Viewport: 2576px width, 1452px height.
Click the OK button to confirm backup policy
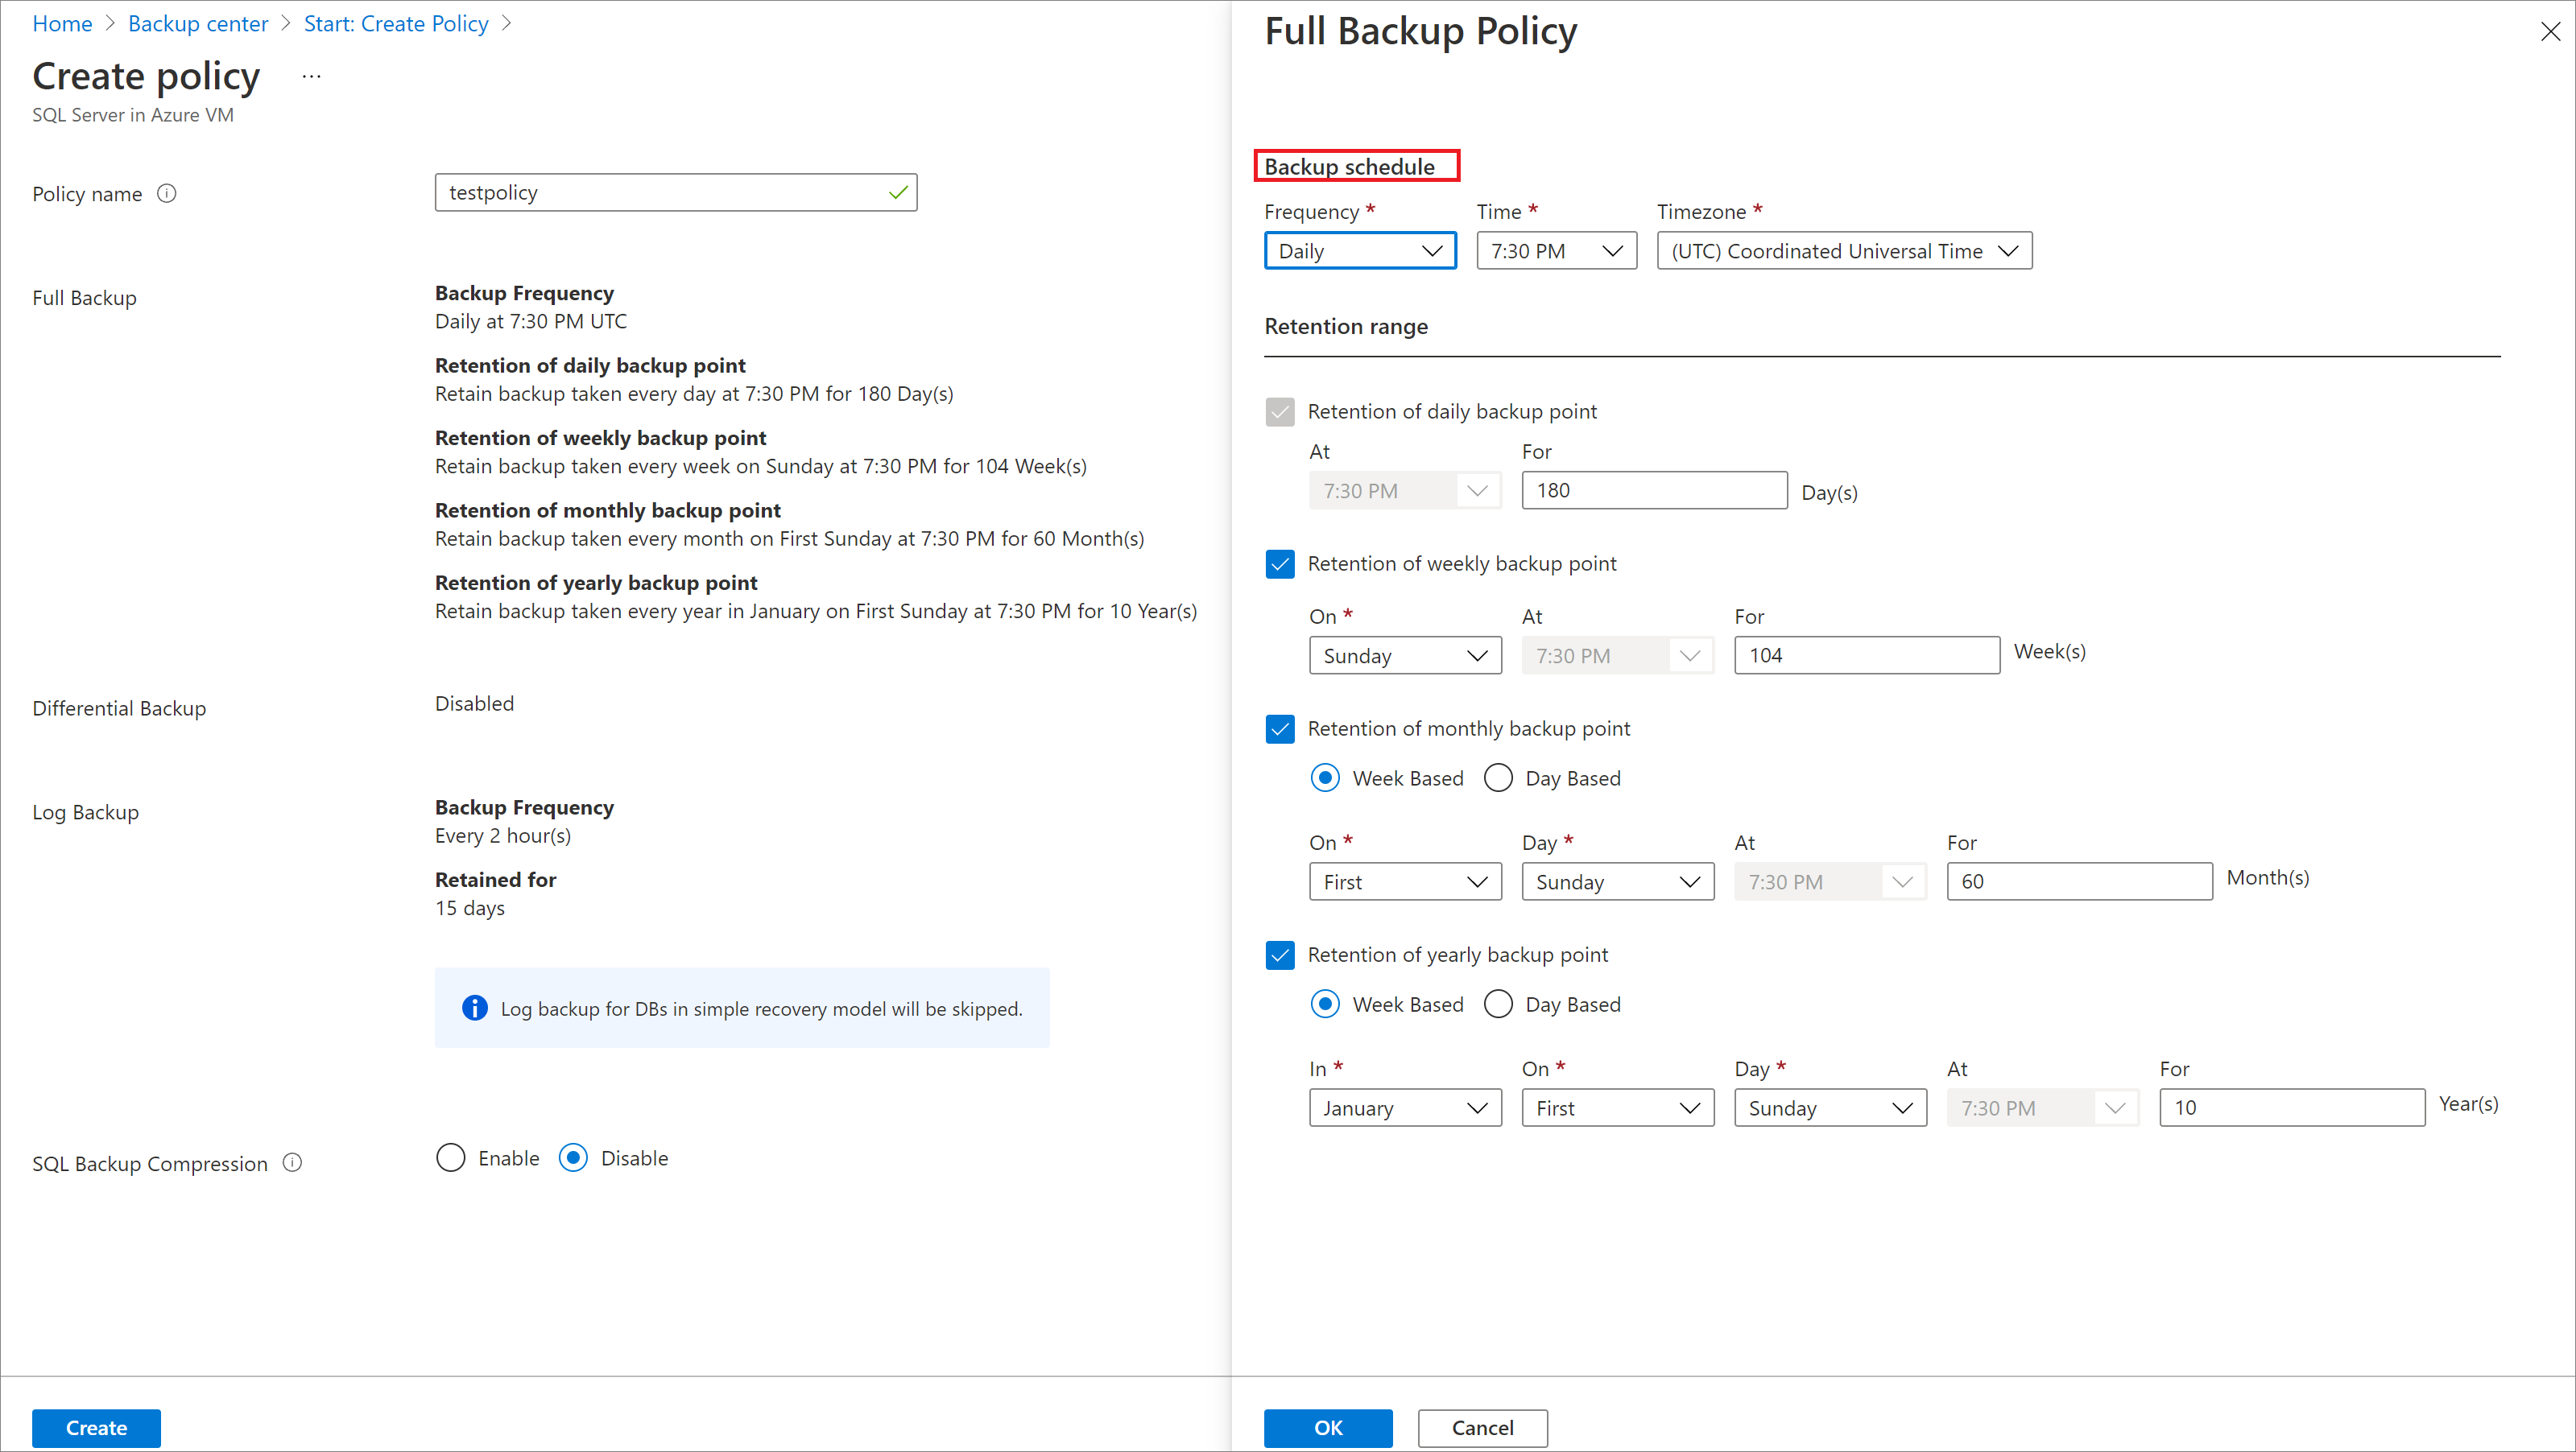[1329, 1425]
